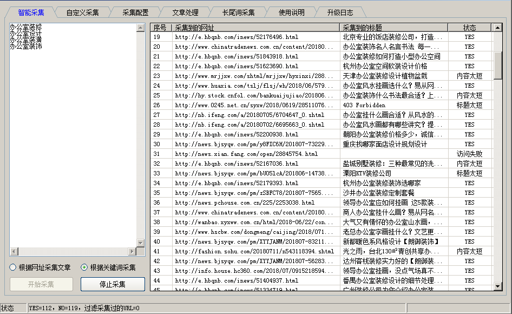Switch to the 自定义采集 tab
Image resolution: width=512 pixels, height=314 pixels.
point(82,12)
